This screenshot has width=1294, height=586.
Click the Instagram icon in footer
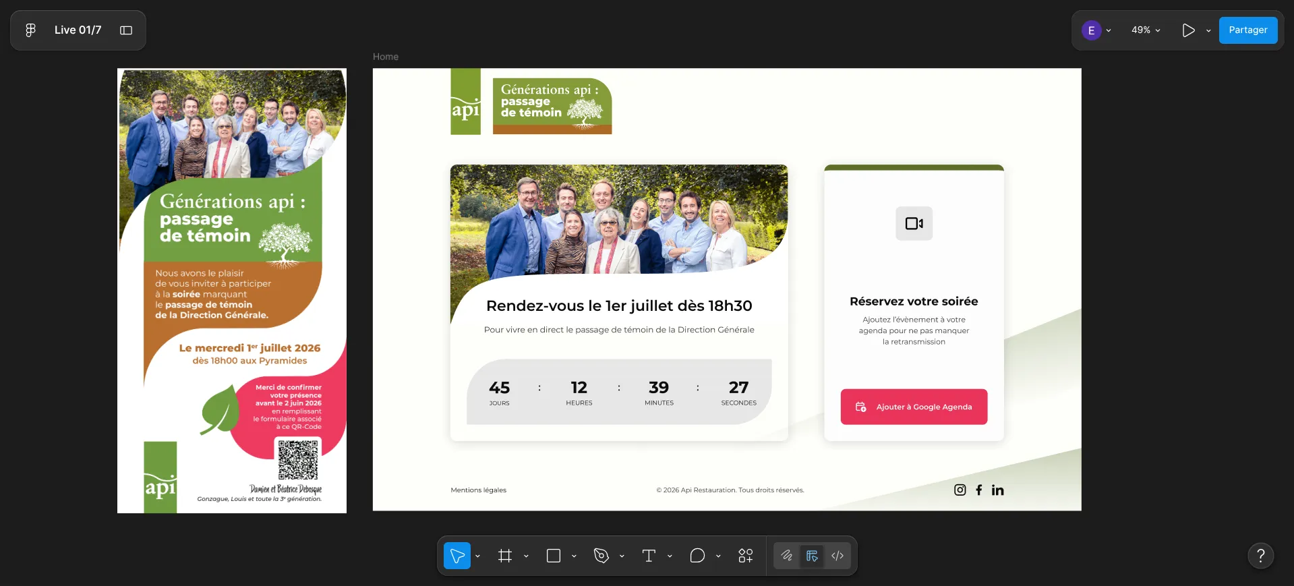coord(960,490)
